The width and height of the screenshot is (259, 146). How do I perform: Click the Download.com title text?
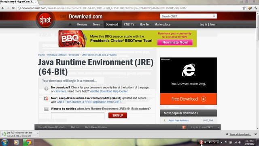pyautogui.click(x=85, y=16)
